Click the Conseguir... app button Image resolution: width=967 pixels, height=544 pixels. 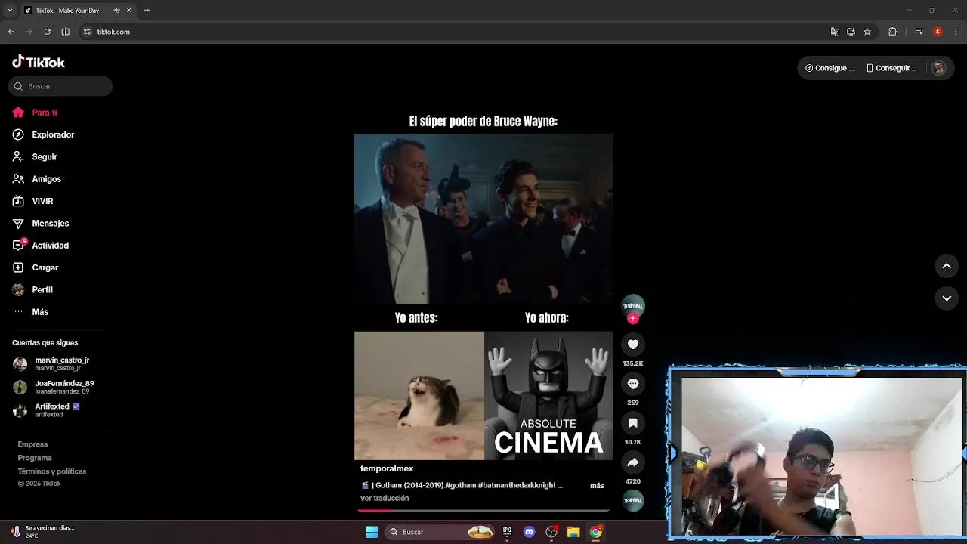click(x=891, y=68)
